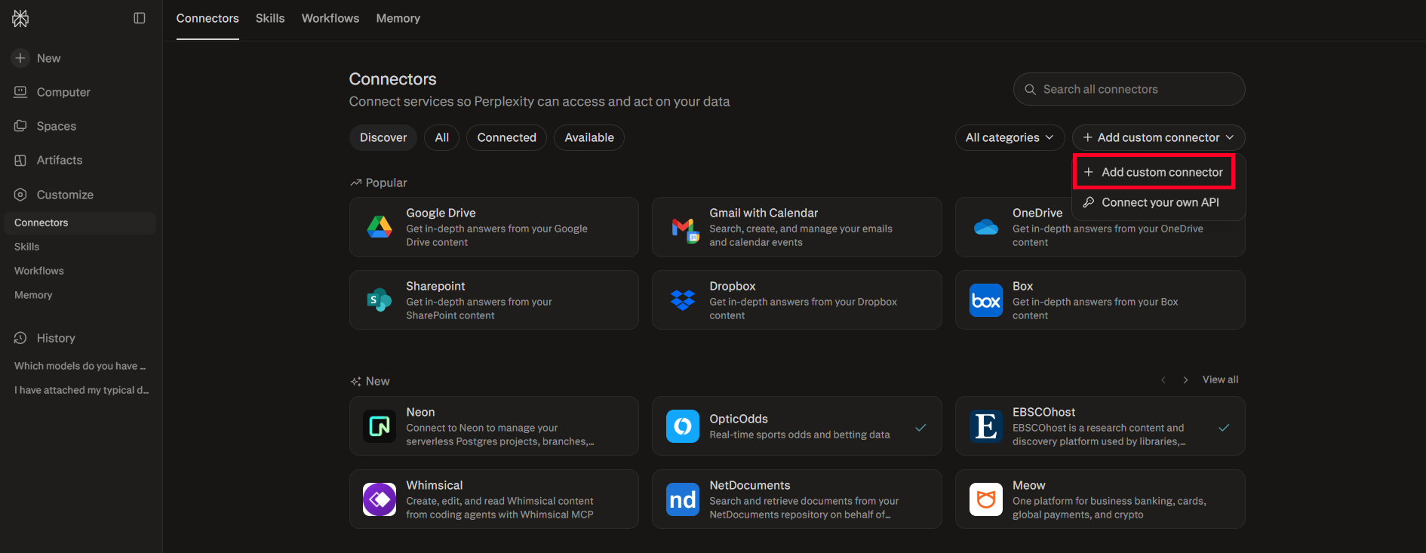Go to next page of New connectors

[1185, 380]
